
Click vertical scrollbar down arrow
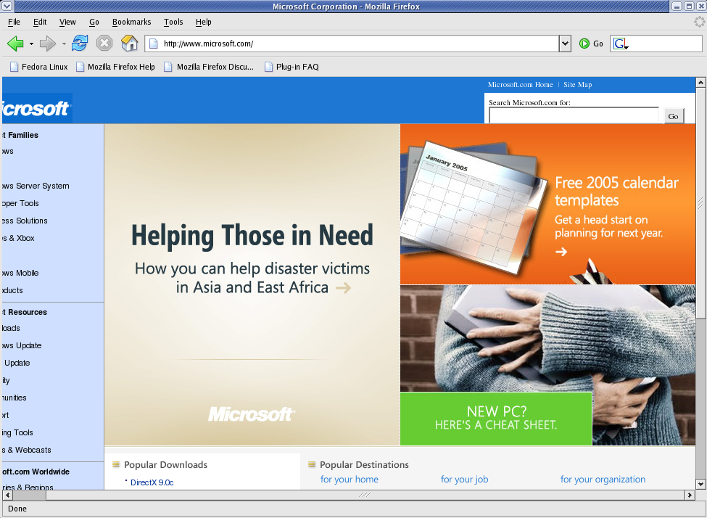700,484
